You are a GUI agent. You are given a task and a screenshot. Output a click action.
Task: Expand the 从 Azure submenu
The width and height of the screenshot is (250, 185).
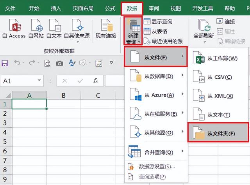156,95
